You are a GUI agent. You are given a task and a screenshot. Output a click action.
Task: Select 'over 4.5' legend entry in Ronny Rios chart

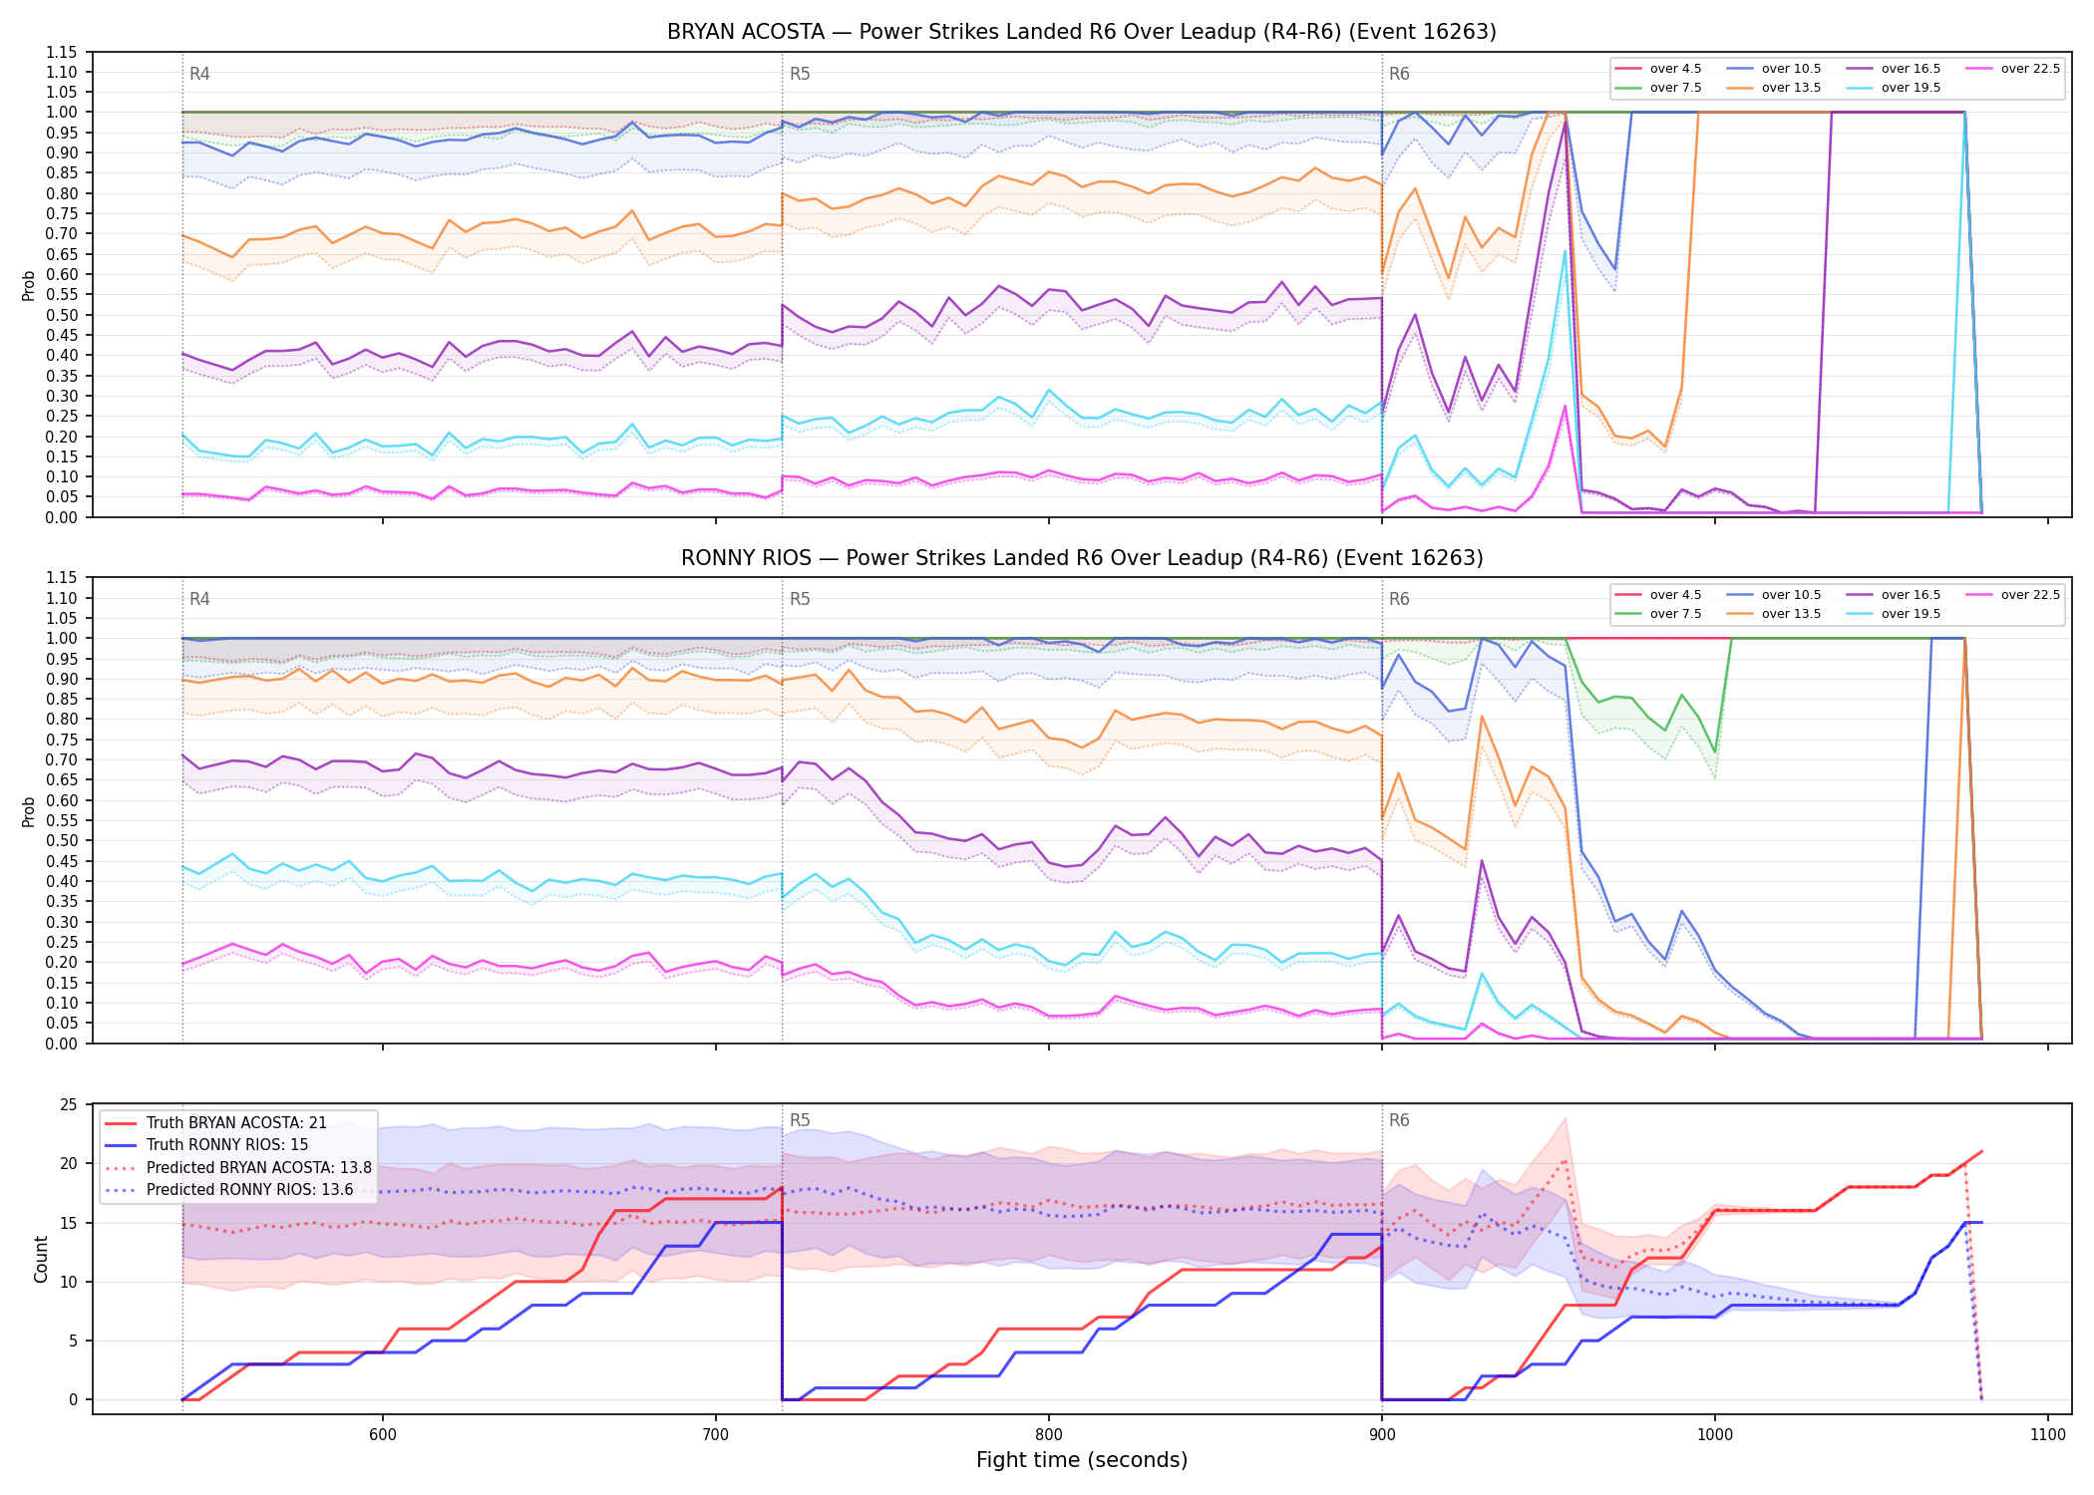pos(1657,595)
